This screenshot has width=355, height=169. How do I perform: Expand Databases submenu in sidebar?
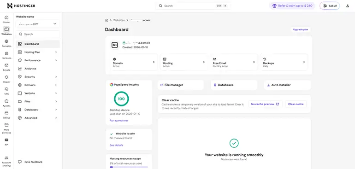[38, 110]
